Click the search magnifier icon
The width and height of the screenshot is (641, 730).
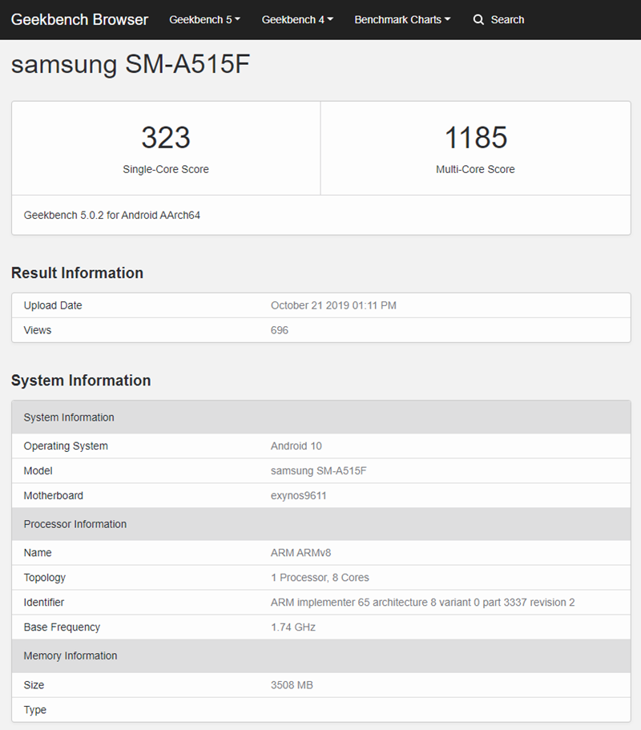click(x=478, y=19)
